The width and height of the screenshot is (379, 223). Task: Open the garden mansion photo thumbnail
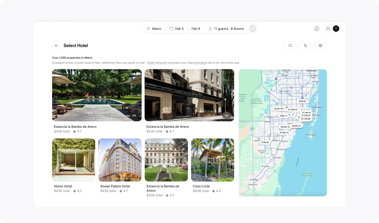tap(166, 160)
